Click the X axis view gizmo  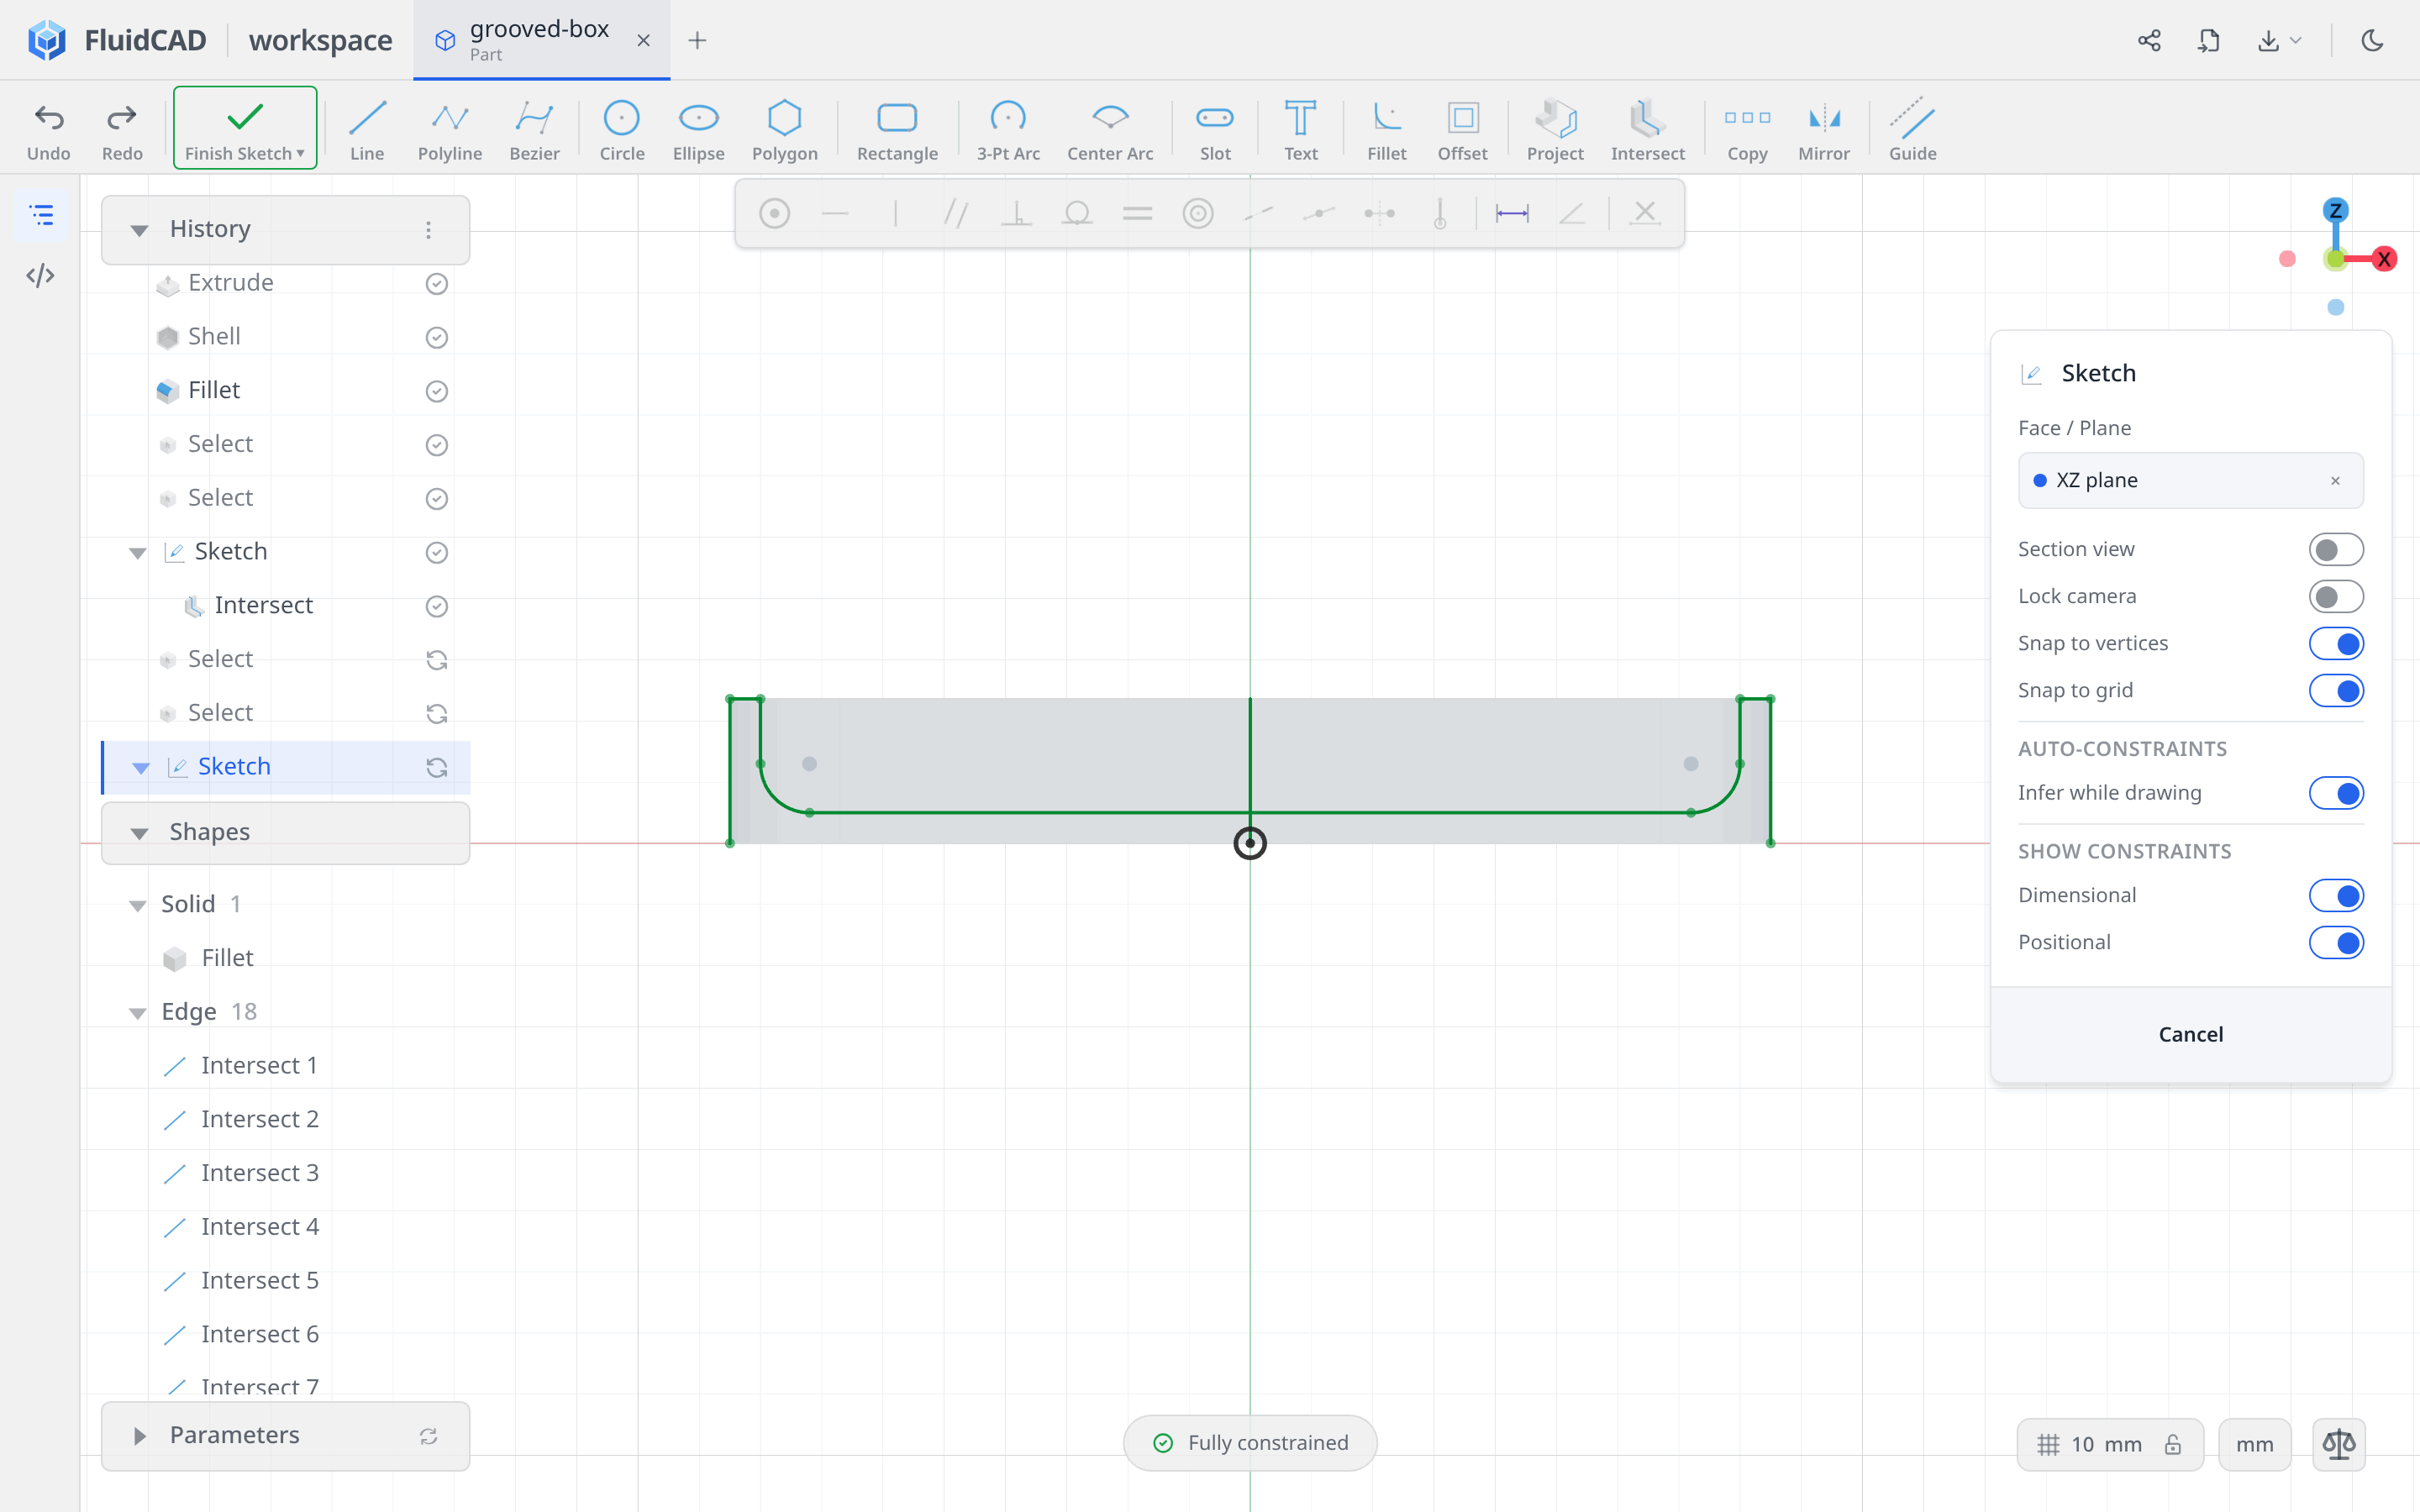pos(2384,259)
